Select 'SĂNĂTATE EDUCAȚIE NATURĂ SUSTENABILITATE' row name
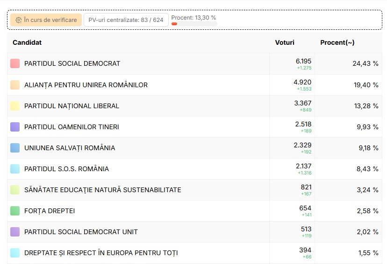 point(103,190)
